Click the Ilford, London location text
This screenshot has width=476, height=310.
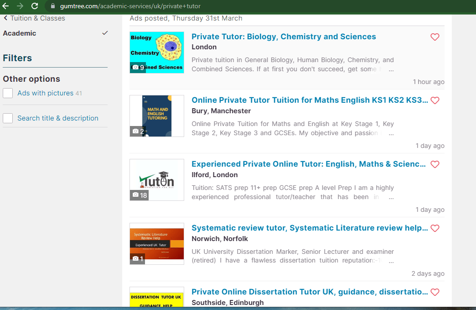click(215, 175)
